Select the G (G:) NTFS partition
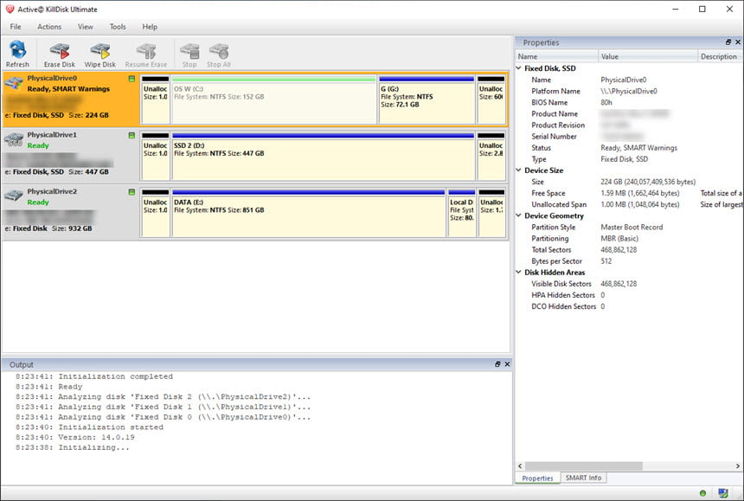This screenshot has width=744, height=501. tap(427, 100)
